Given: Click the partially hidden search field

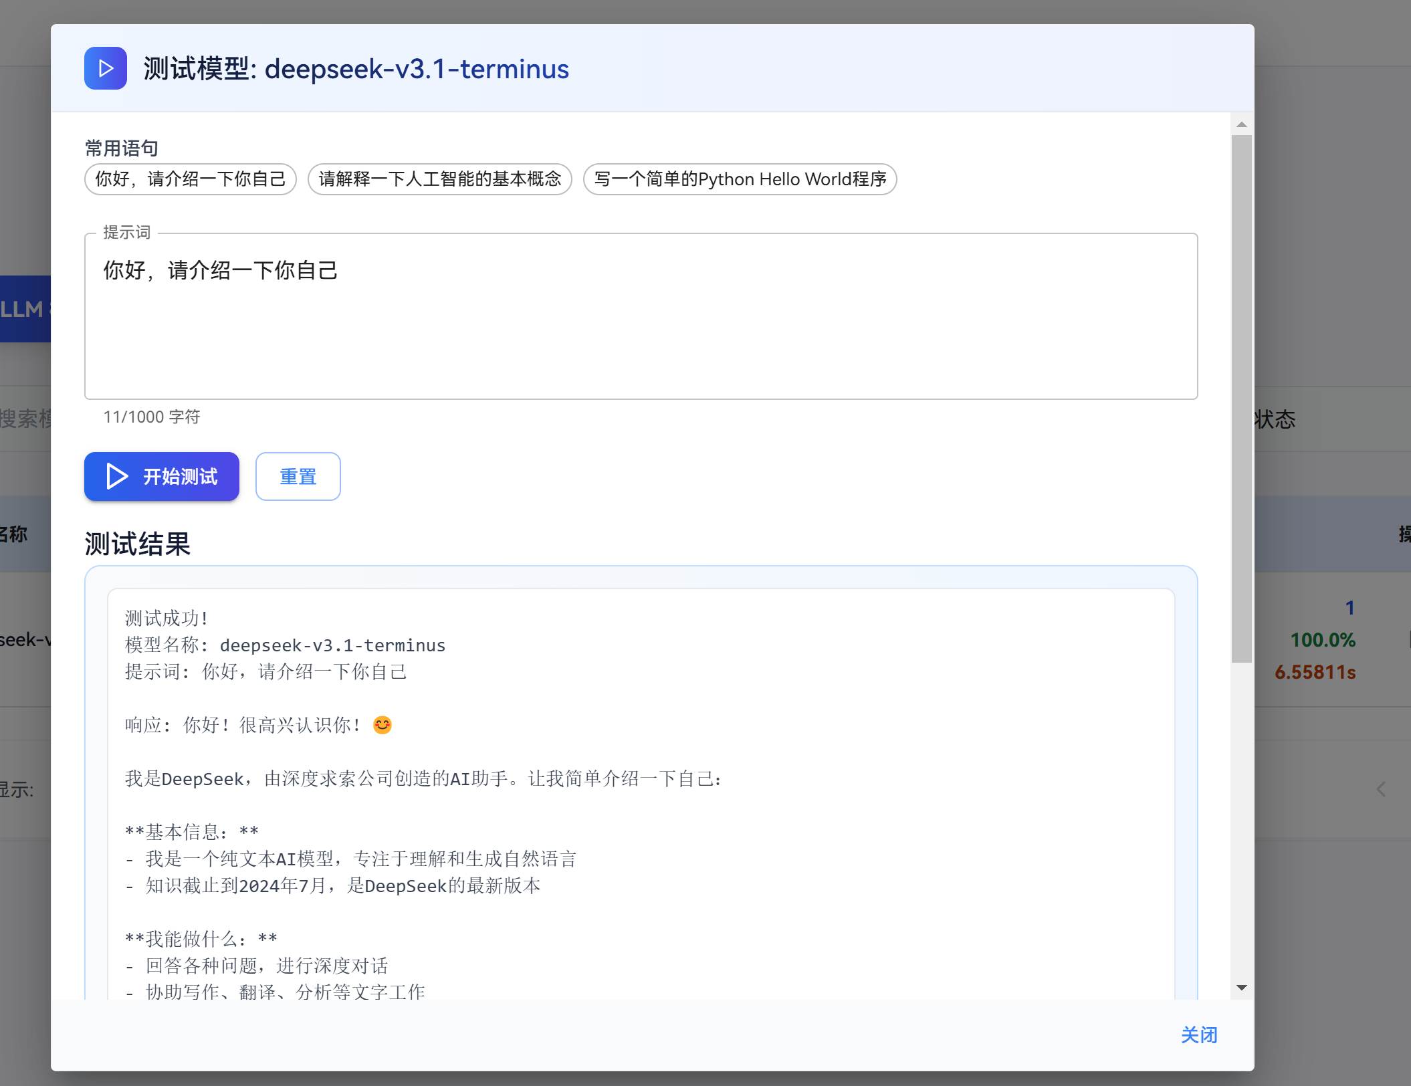Looking at the screenshot, I should tap(27, 419).
